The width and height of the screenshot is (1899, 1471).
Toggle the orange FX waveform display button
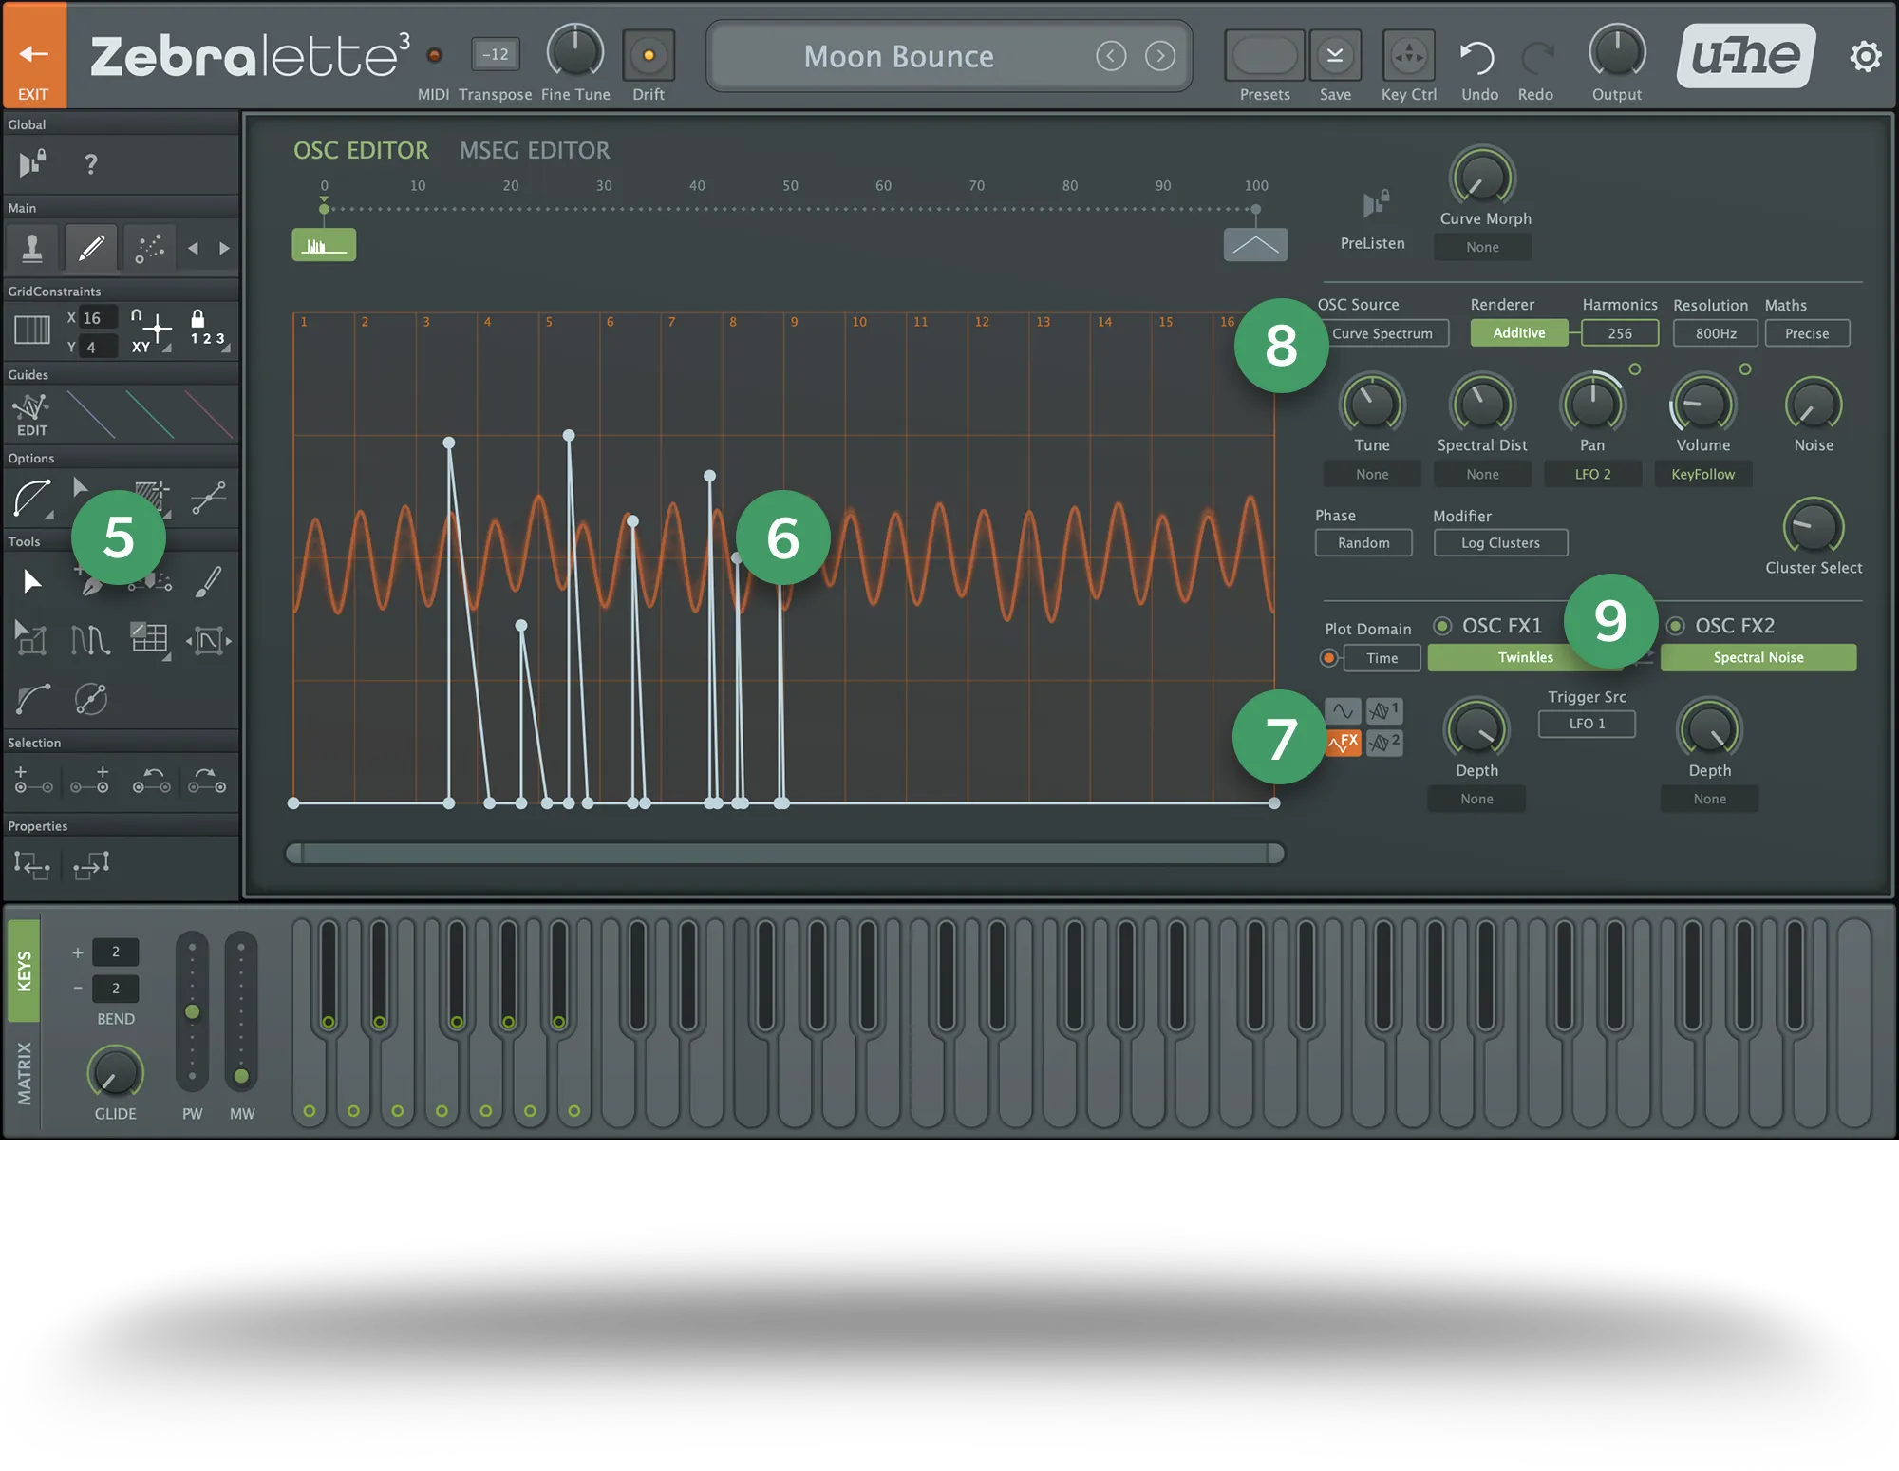click(1344, 743)
